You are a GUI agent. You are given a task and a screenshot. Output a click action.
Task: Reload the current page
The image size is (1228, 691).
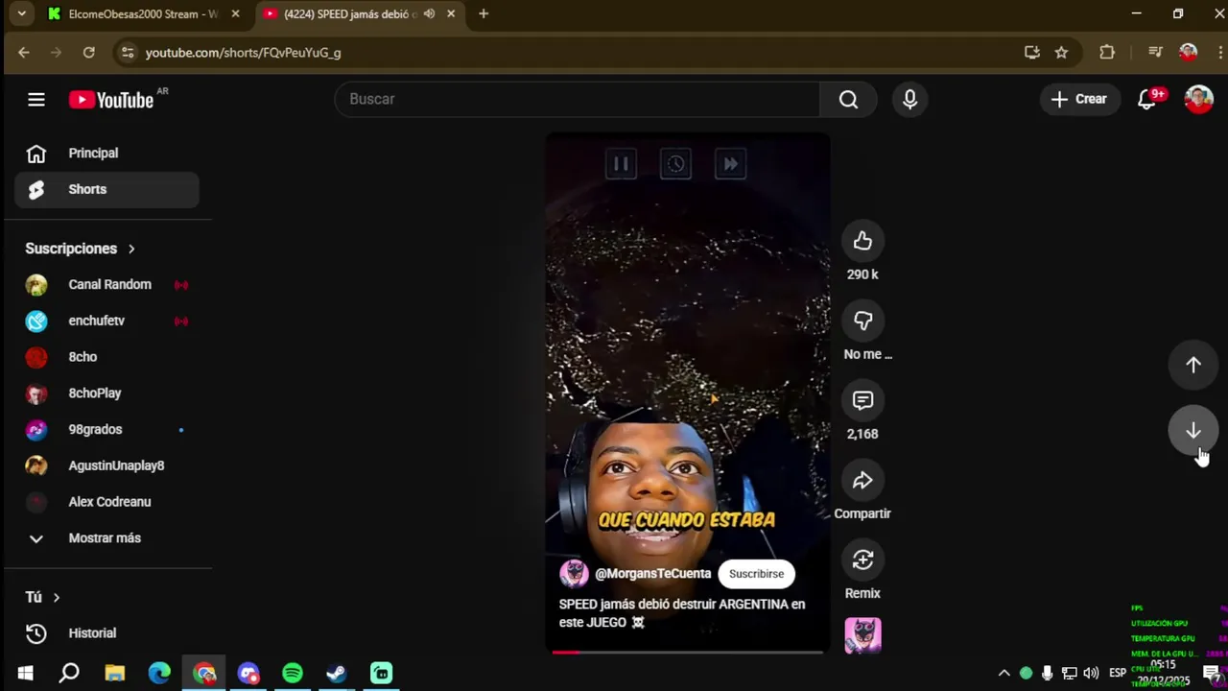coord(89,53)
